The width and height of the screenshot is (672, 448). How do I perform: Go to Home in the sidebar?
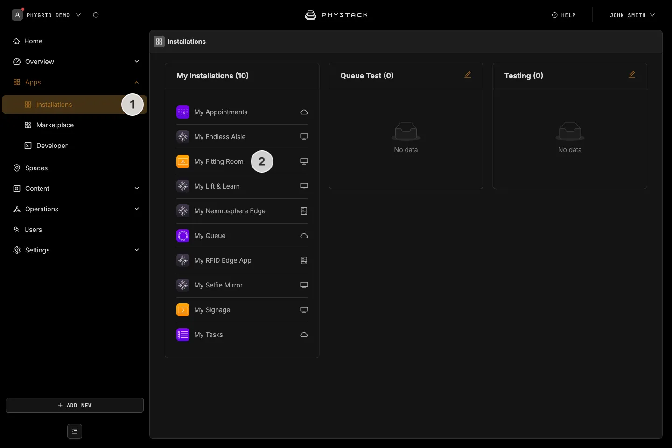(75, 41)
